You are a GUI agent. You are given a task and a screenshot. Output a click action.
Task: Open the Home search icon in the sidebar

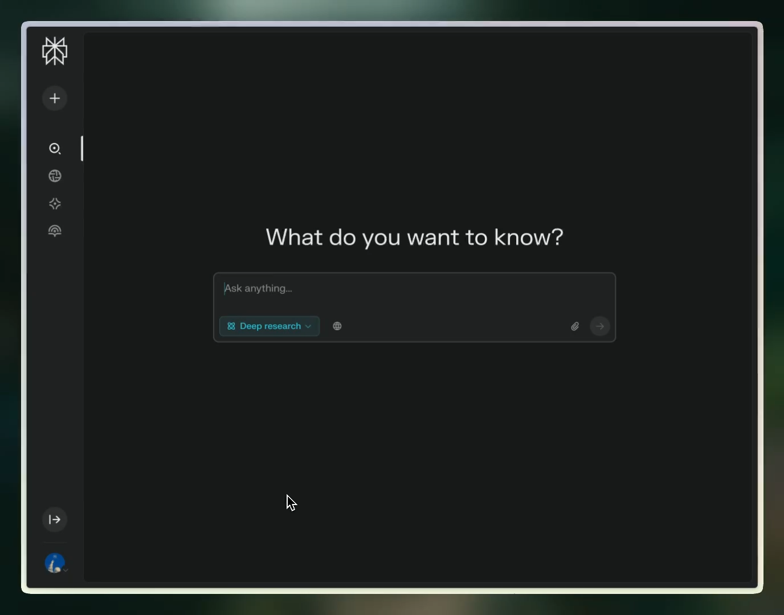[55, 149]
